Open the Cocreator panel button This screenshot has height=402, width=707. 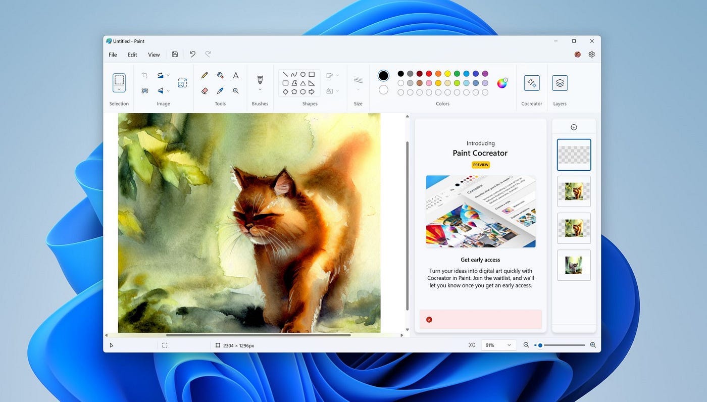tap(531, 83)
